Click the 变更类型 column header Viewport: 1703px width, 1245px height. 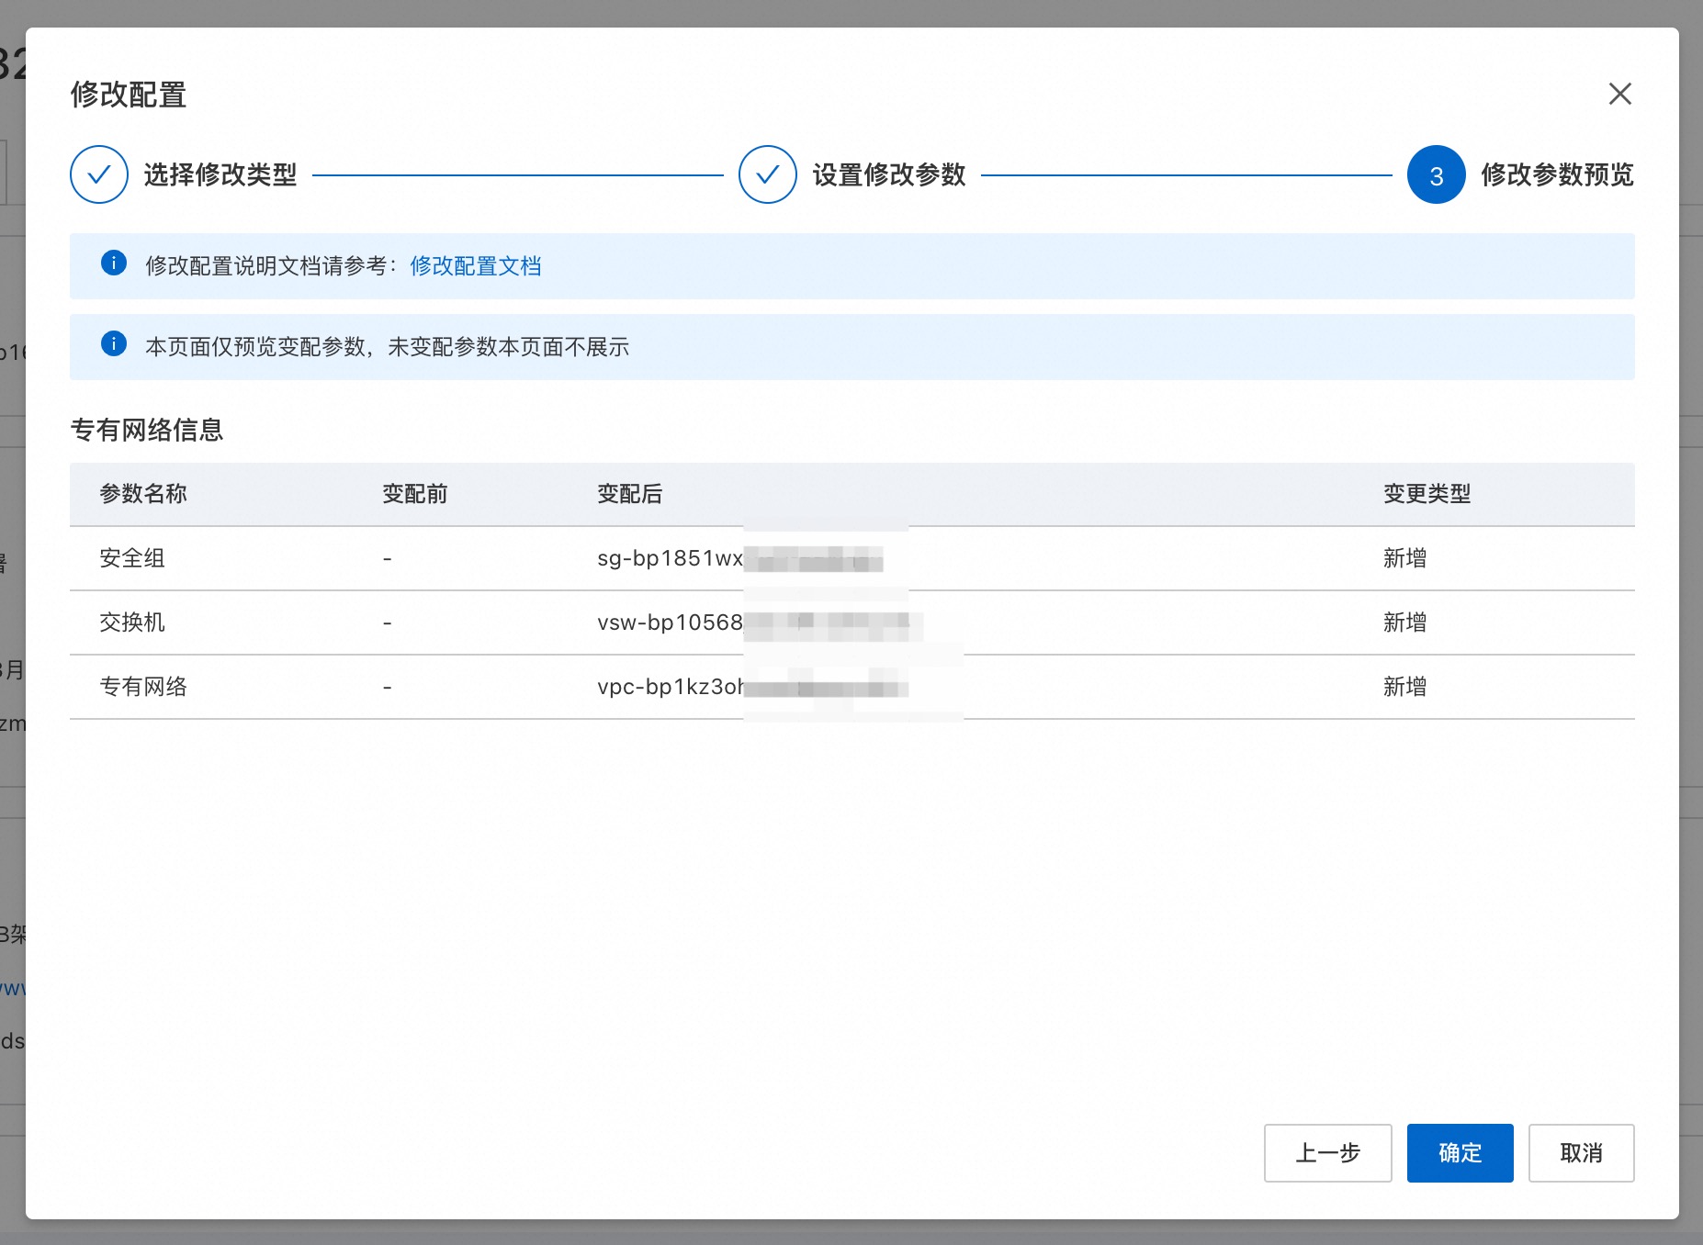coord(1427,494)
